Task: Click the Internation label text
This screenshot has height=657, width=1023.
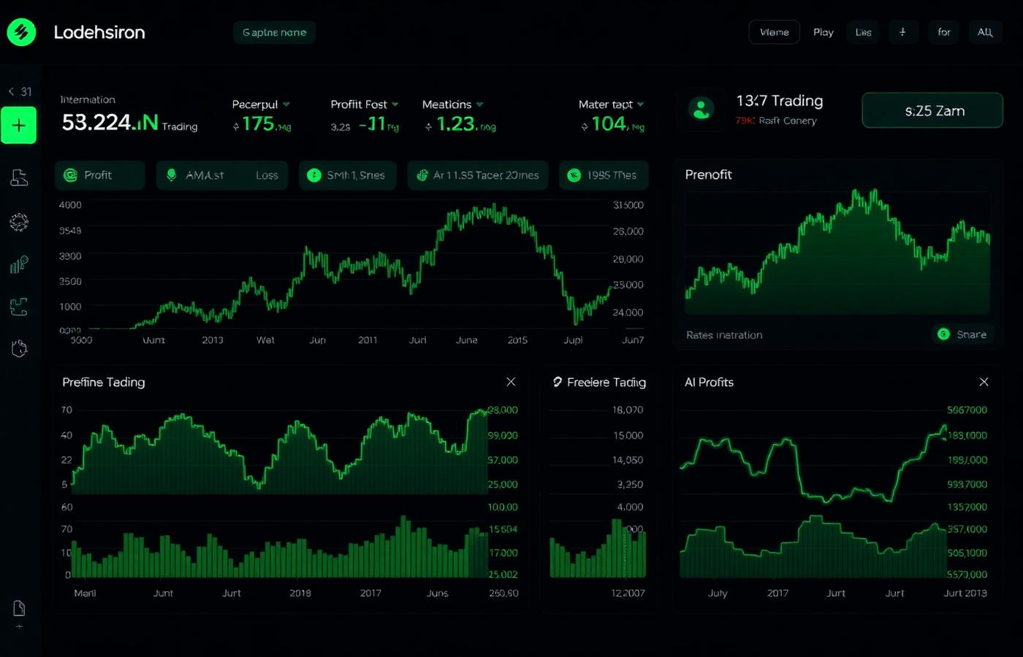Action: point(88,99)
